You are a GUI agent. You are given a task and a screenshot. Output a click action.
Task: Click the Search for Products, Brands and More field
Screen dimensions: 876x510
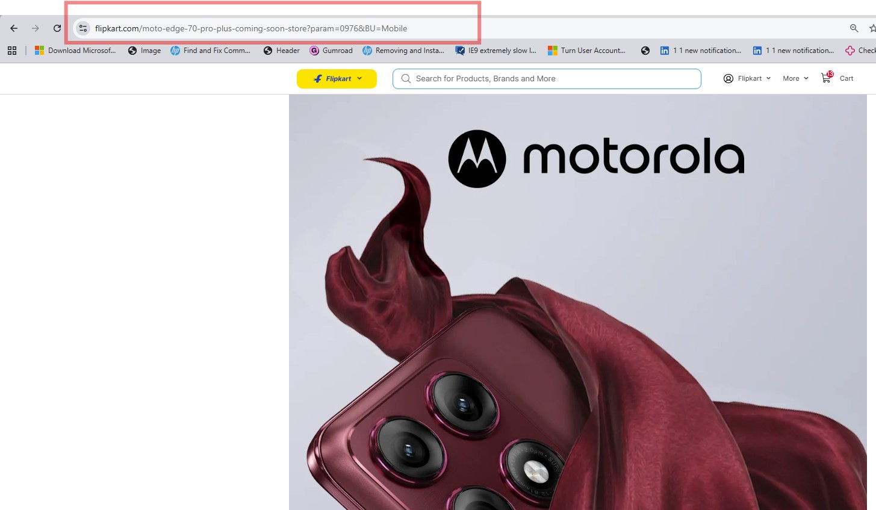[x=547, y=79]
